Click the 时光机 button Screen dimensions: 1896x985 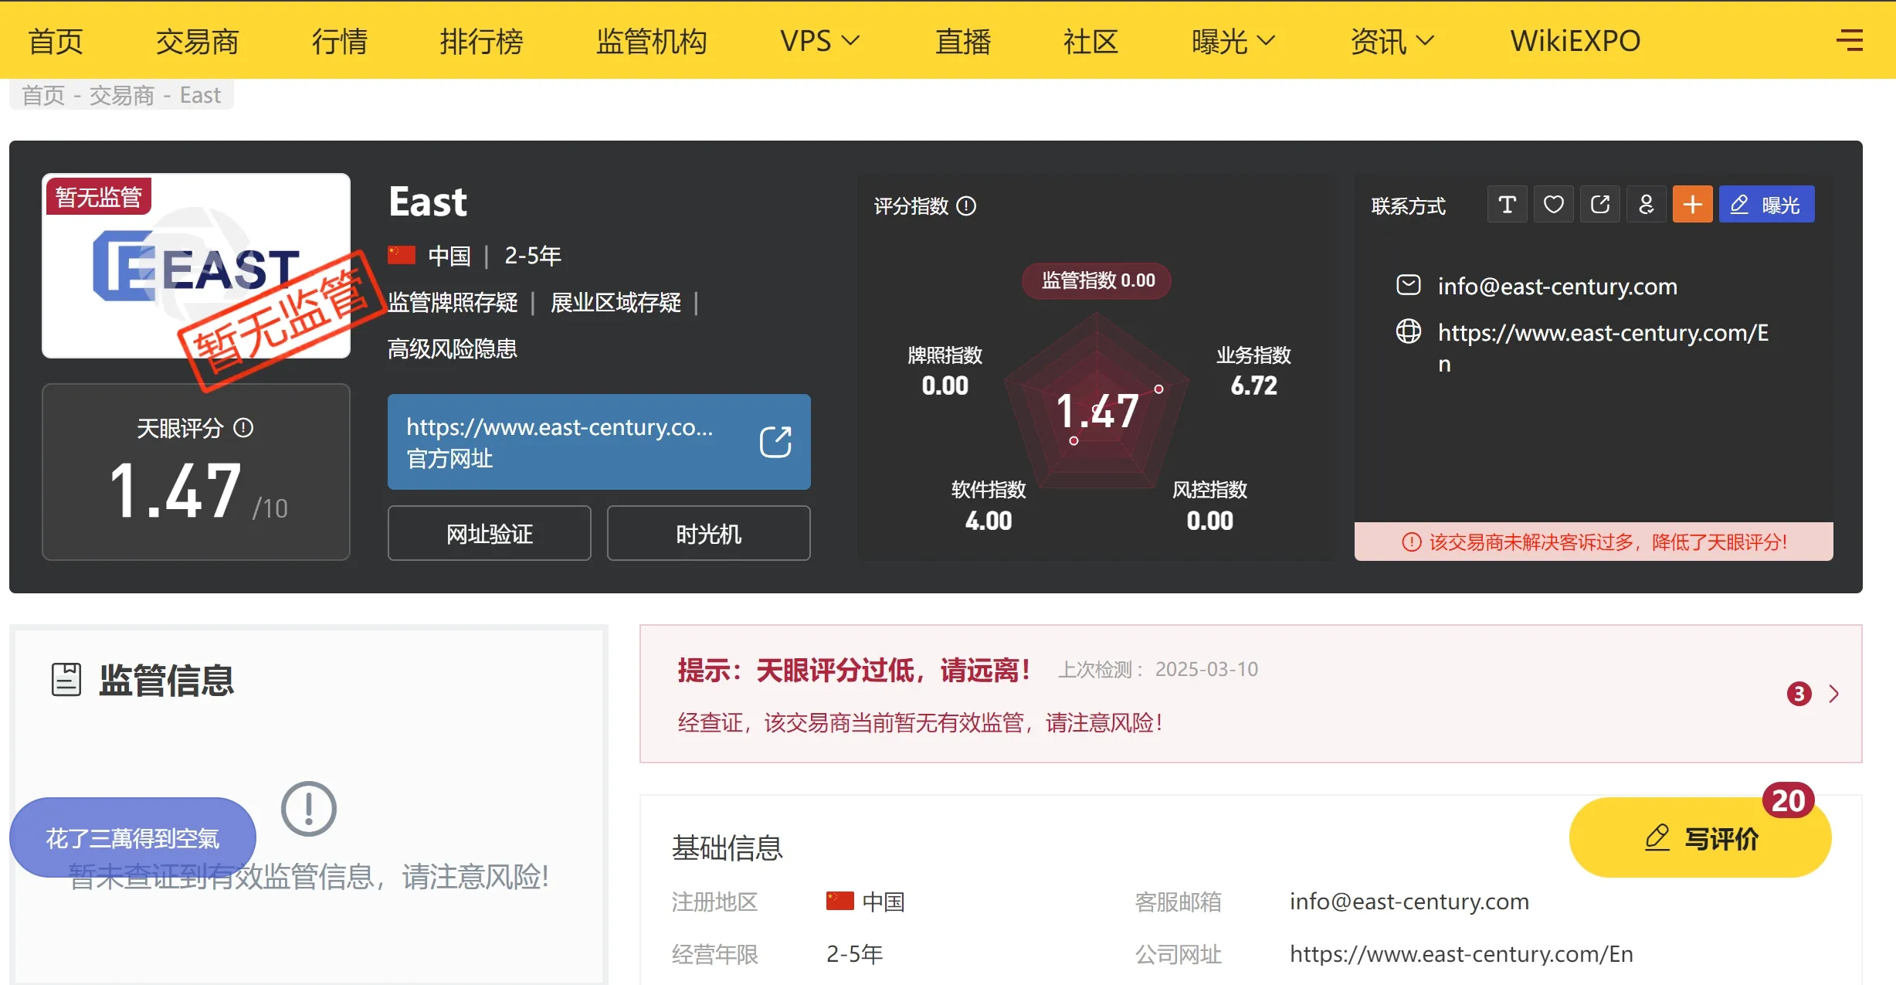point(709,533)
